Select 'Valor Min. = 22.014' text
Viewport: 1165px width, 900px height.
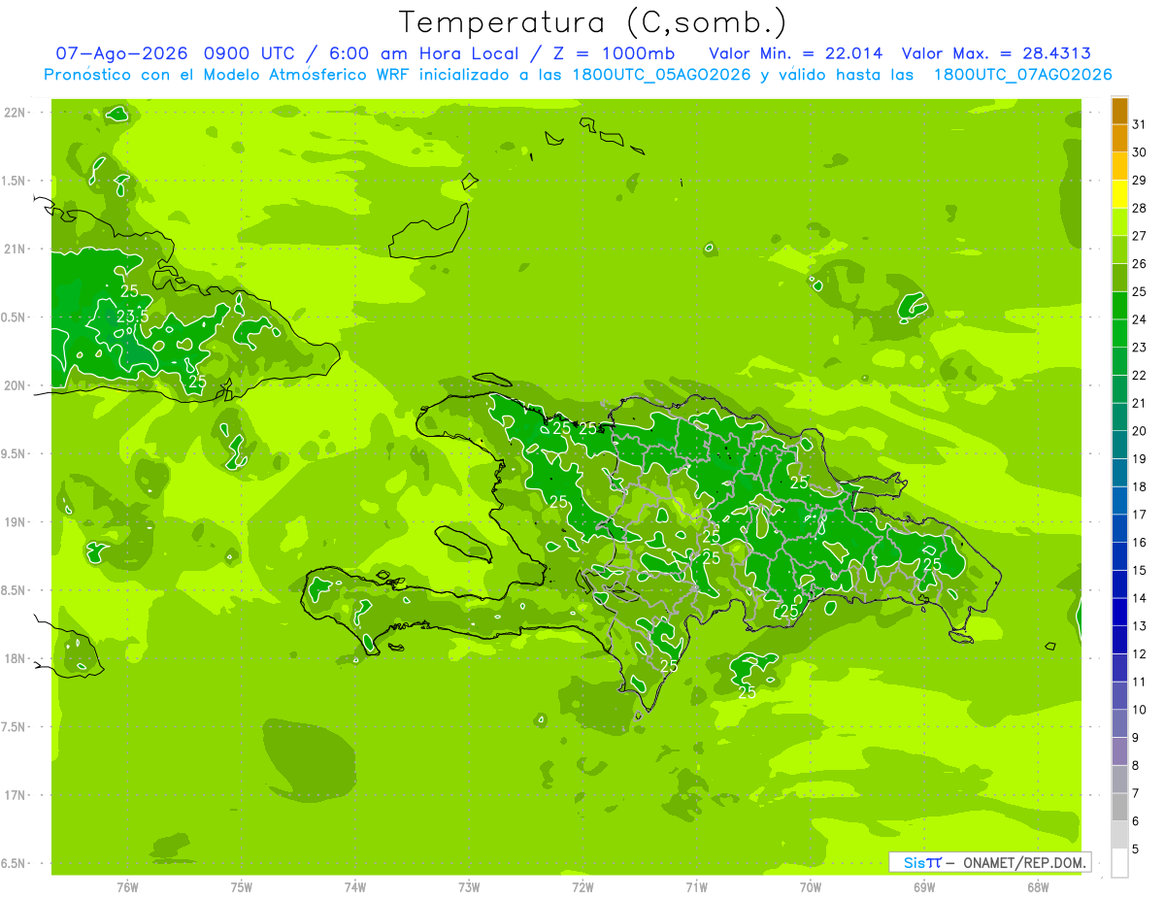[x=796, y=53]
